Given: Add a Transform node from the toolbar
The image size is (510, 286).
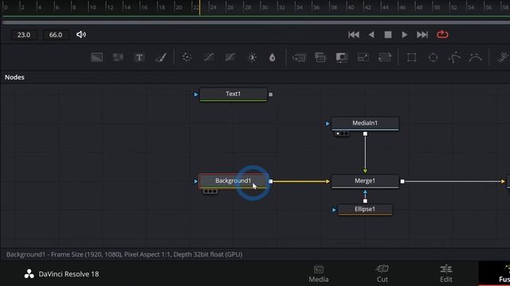Looking at the screenshot, I should pyautogui.click(x=384, y=57).
